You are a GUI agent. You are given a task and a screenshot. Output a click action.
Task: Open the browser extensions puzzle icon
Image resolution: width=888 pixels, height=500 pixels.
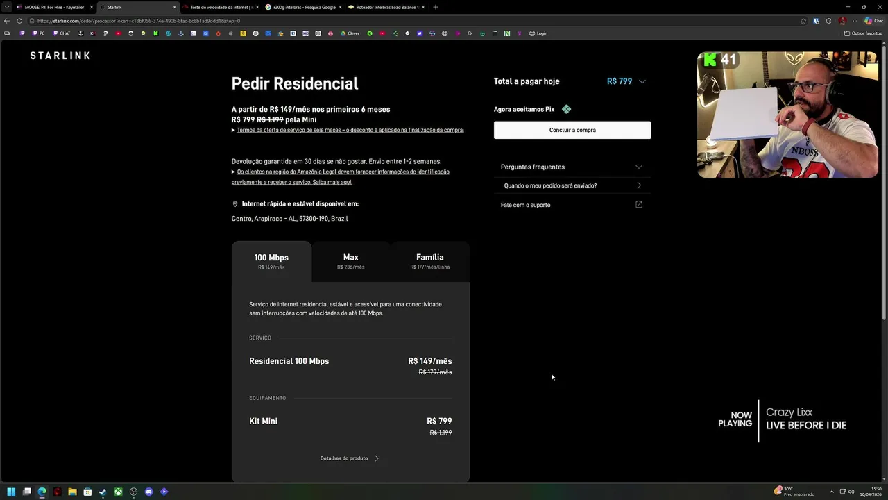point(828,21)
